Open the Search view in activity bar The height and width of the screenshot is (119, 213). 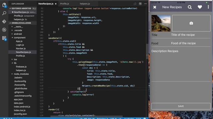pyautogui.click(x=4, y=13)
